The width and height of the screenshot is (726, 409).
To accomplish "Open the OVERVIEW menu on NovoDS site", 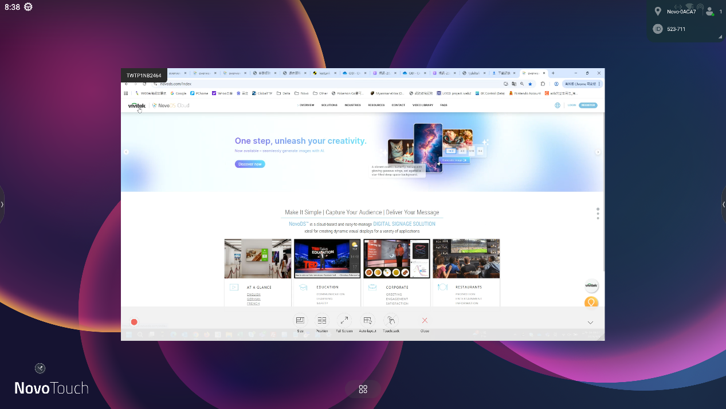I will (307, 105).
